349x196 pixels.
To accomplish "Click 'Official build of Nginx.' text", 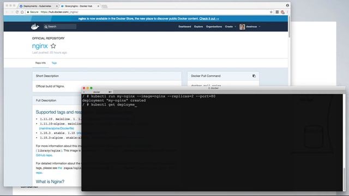I will [x=50, y=86].
